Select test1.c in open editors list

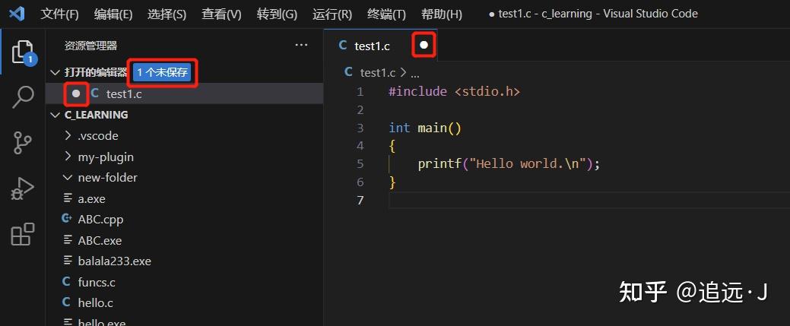pos(185,93)
